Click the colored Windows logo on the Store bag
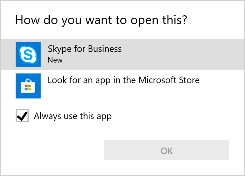 pos(28,88)
